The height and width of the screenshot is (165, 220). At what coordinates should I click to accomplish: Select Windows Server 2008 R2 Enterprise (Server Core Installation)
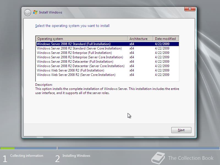click(x=108, y=57)
